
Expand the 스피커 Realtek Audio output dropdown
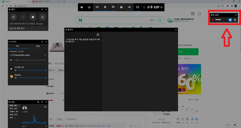[45, 55]
